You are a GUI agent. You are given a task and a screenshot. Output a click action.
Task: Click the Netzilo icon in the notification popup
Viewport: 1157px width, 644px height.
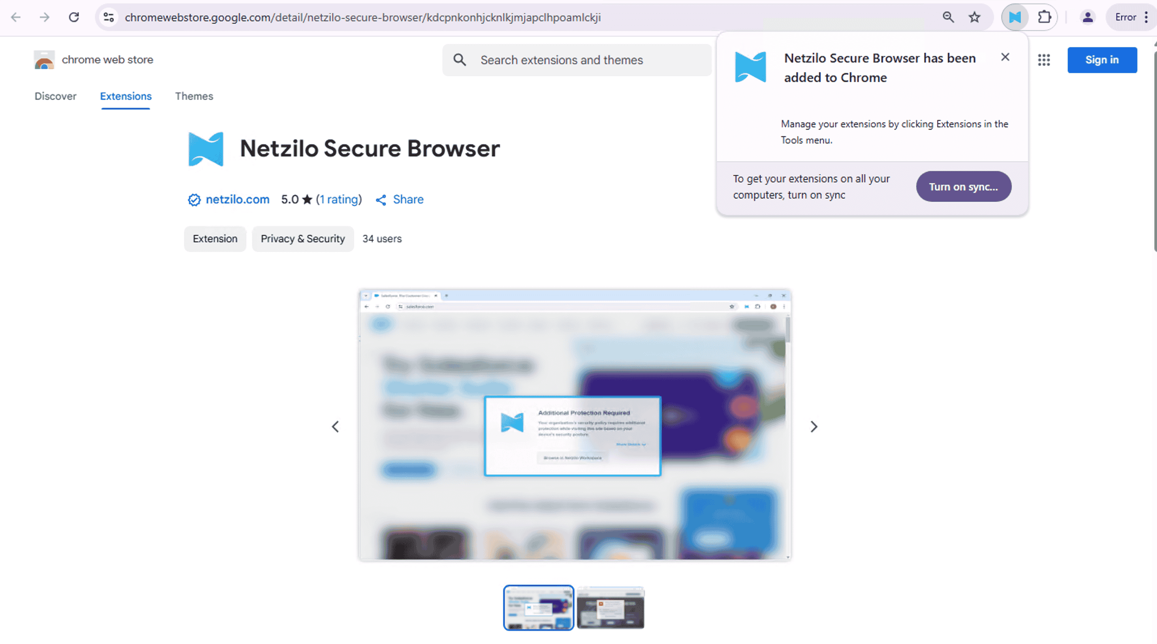point(750,67)
